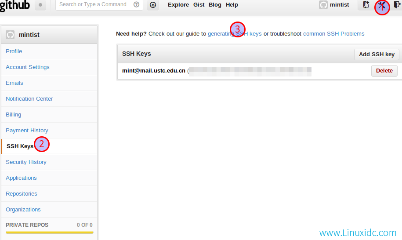The height and width of the screenshot is (240, 402).
Task: Open the Help menu item
Action: [x=232, y=4]
